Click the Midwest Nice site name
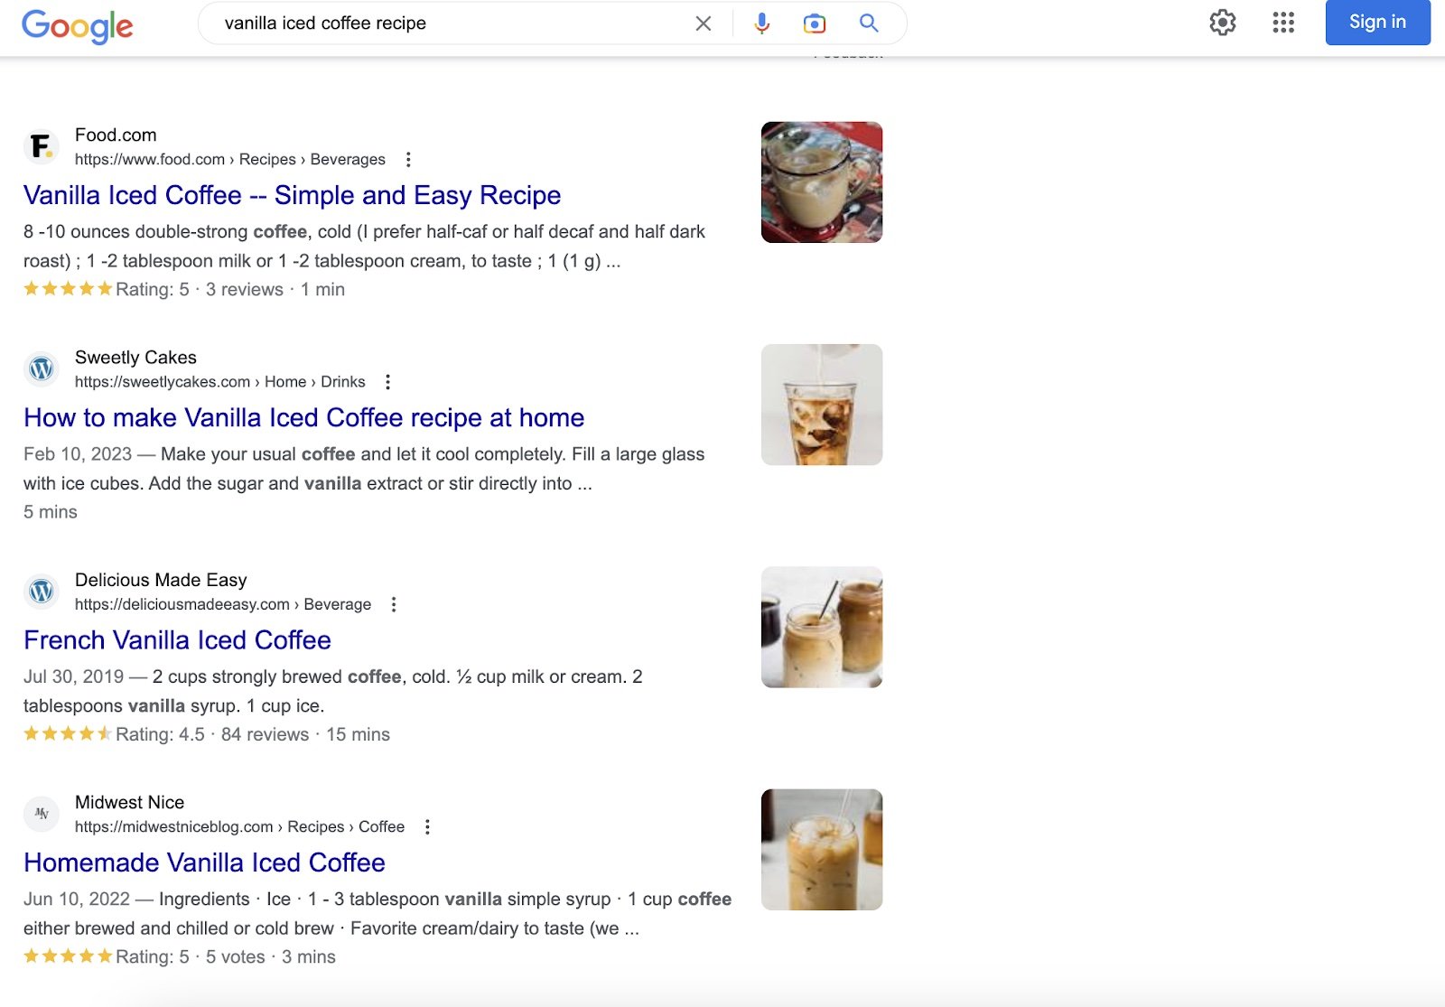 coord(129,802)
